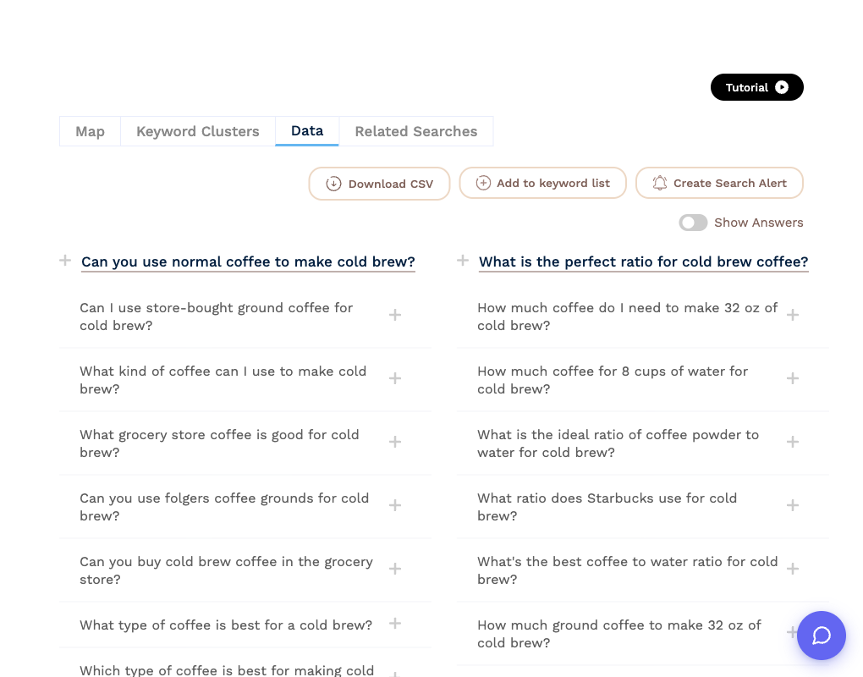Open 'What is the perfect ratio for cold brew coffee?' link
Screen dimensions: 863x677
pyautogui.click(x=643, y=262)
